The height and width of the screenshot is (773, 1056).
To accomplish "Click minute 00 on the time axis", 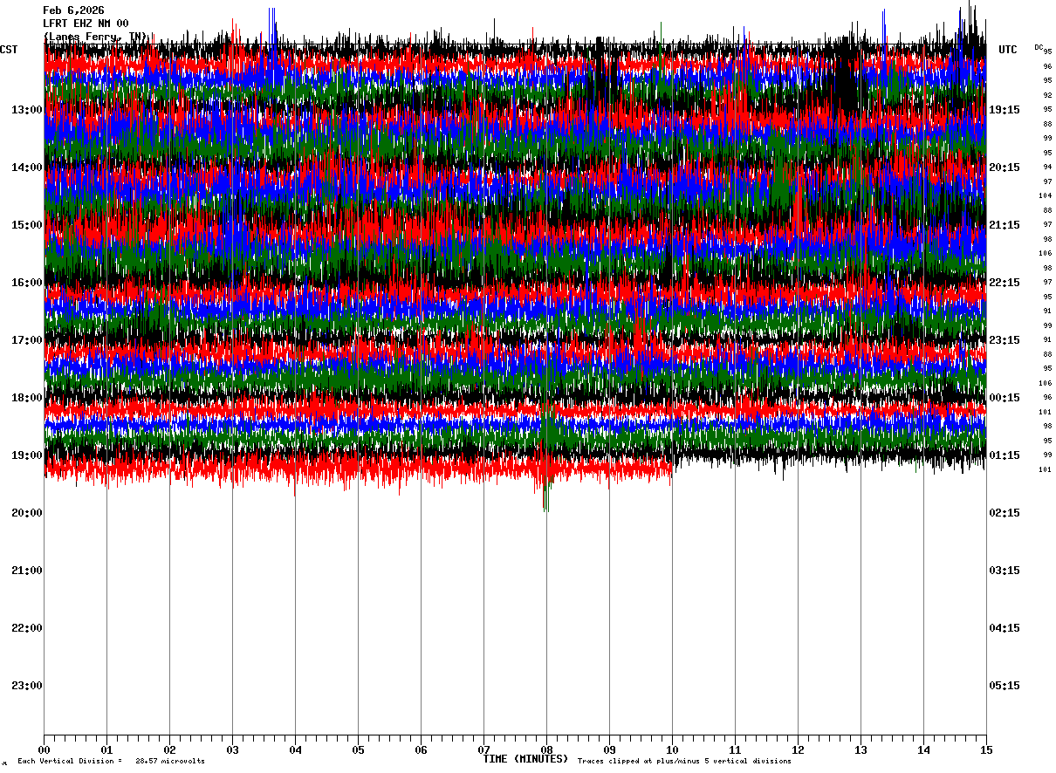I will 44,749.
